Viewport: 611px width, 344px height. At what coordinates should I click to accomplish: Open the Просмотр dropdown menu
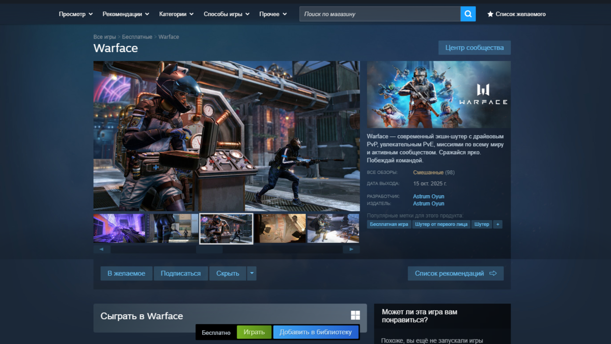pos(76,14)
